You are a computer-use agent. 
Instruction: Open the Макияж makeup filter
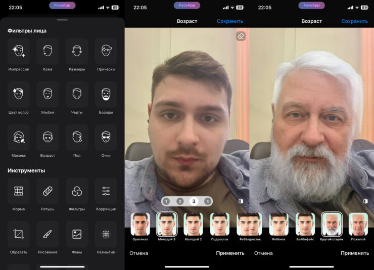click(x=19, y=138)
